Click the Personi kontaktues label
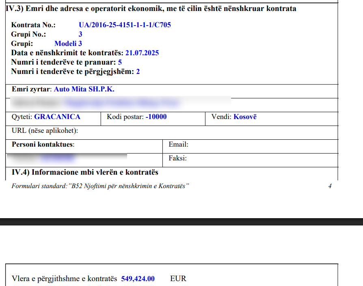363x286 pixels. [x=43, y=145]
